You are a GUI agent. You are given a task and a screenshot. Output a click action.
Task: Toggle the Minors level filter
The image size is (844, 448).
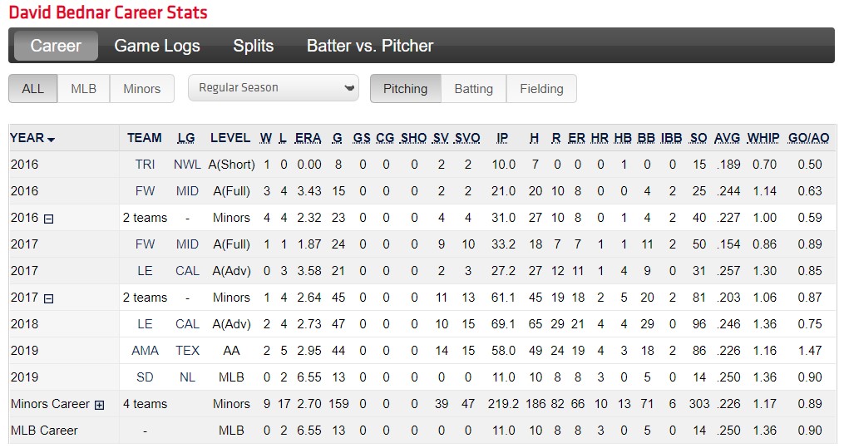point(142,89)
